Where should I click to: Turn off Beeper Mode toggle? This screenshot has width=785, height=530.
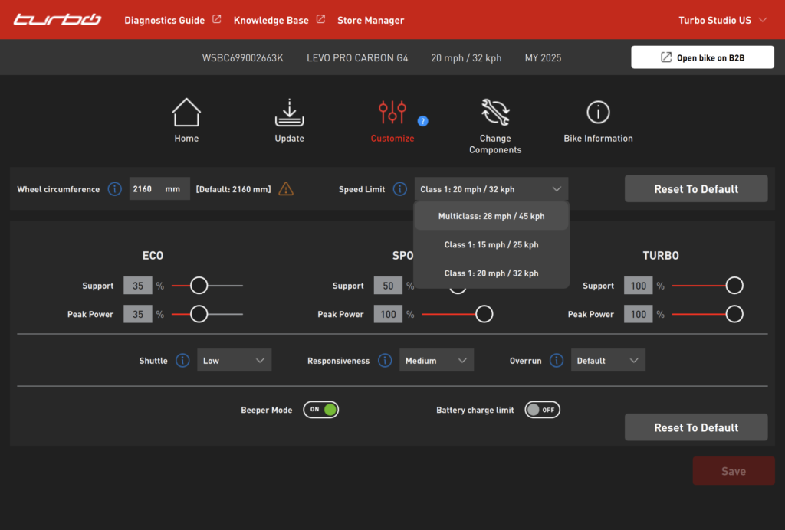coord(321,410)
